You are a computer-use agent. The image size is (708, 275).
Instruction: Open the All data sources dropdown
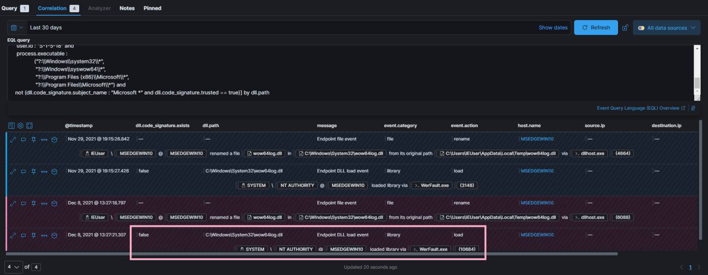point(667,28)
